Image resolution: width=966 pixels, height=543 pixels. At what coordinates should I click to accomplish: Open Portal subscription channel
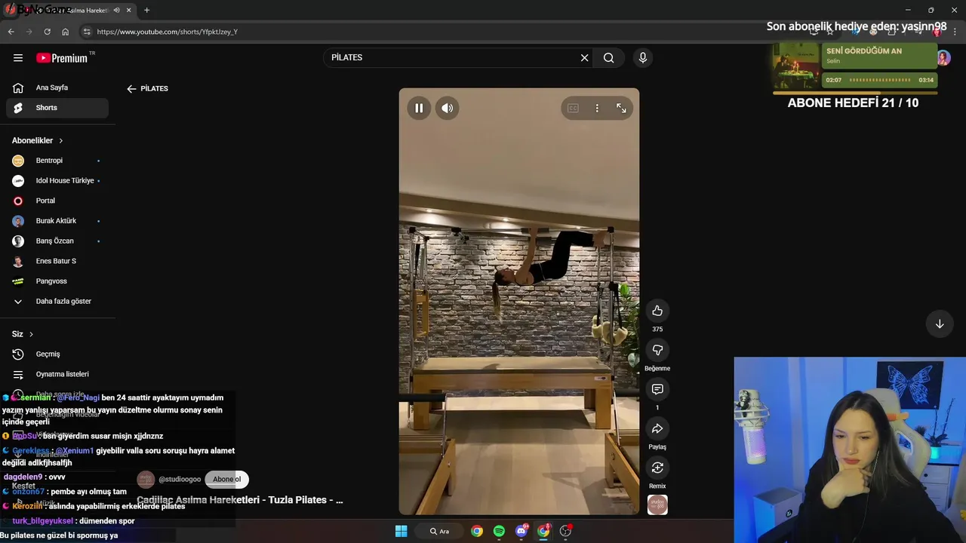point(57,201)
